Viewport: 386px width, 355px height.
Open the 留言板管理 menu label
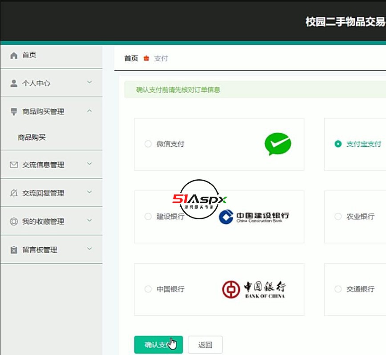tap(40, 250)
